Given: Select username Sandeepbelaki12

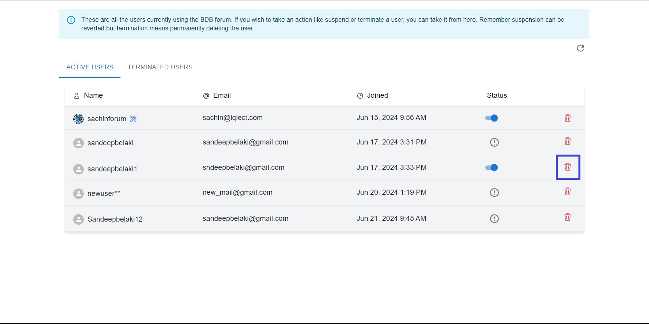Looking at the screenshot, I should (115, 219).
